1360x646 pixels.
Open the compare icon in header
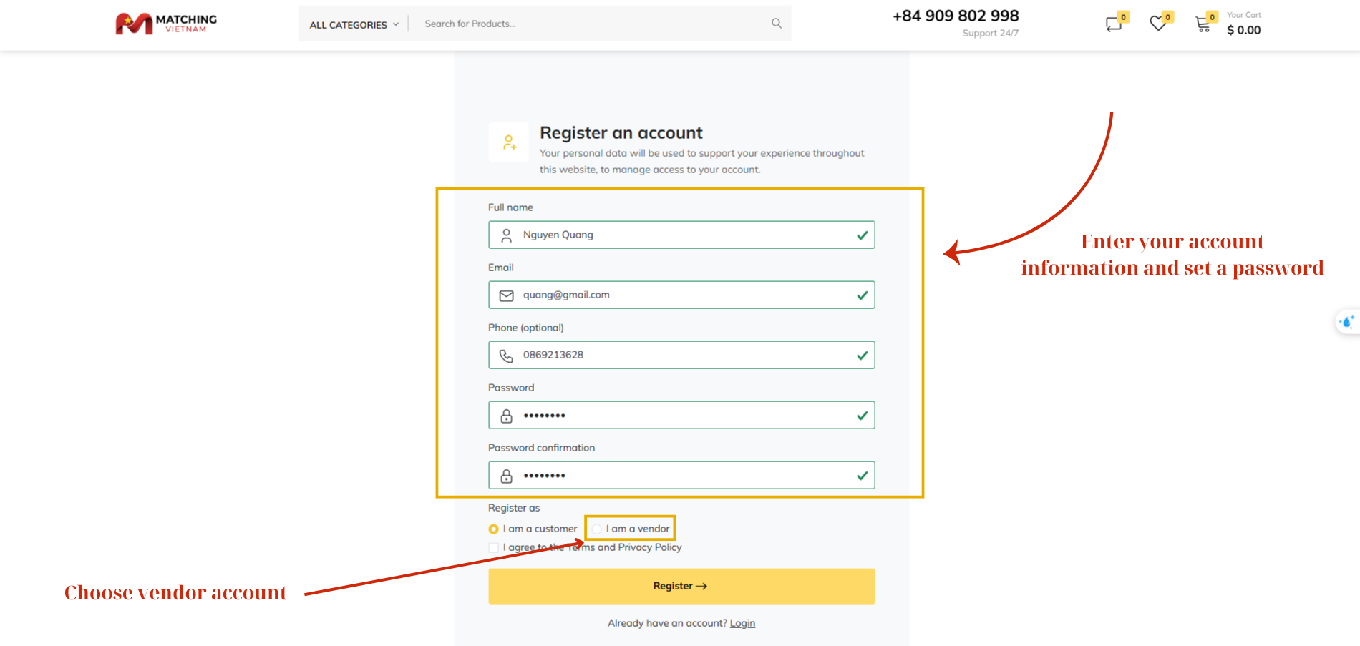1114,24
